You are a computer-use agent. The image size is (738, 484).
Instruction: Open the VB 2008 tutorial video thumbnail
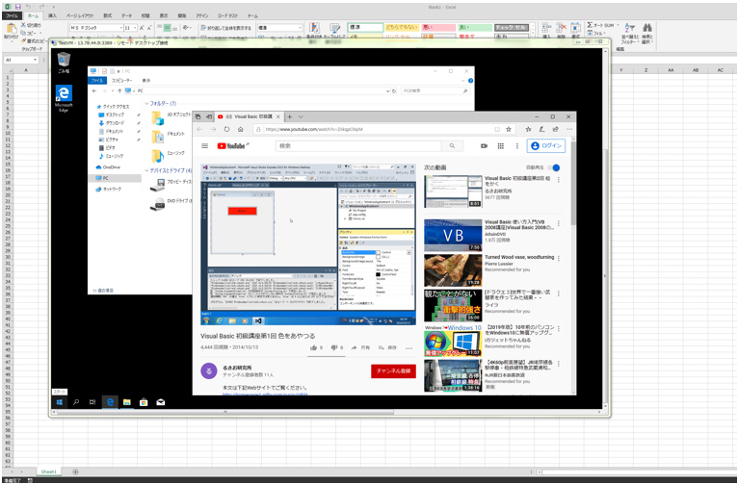point(453,235)
